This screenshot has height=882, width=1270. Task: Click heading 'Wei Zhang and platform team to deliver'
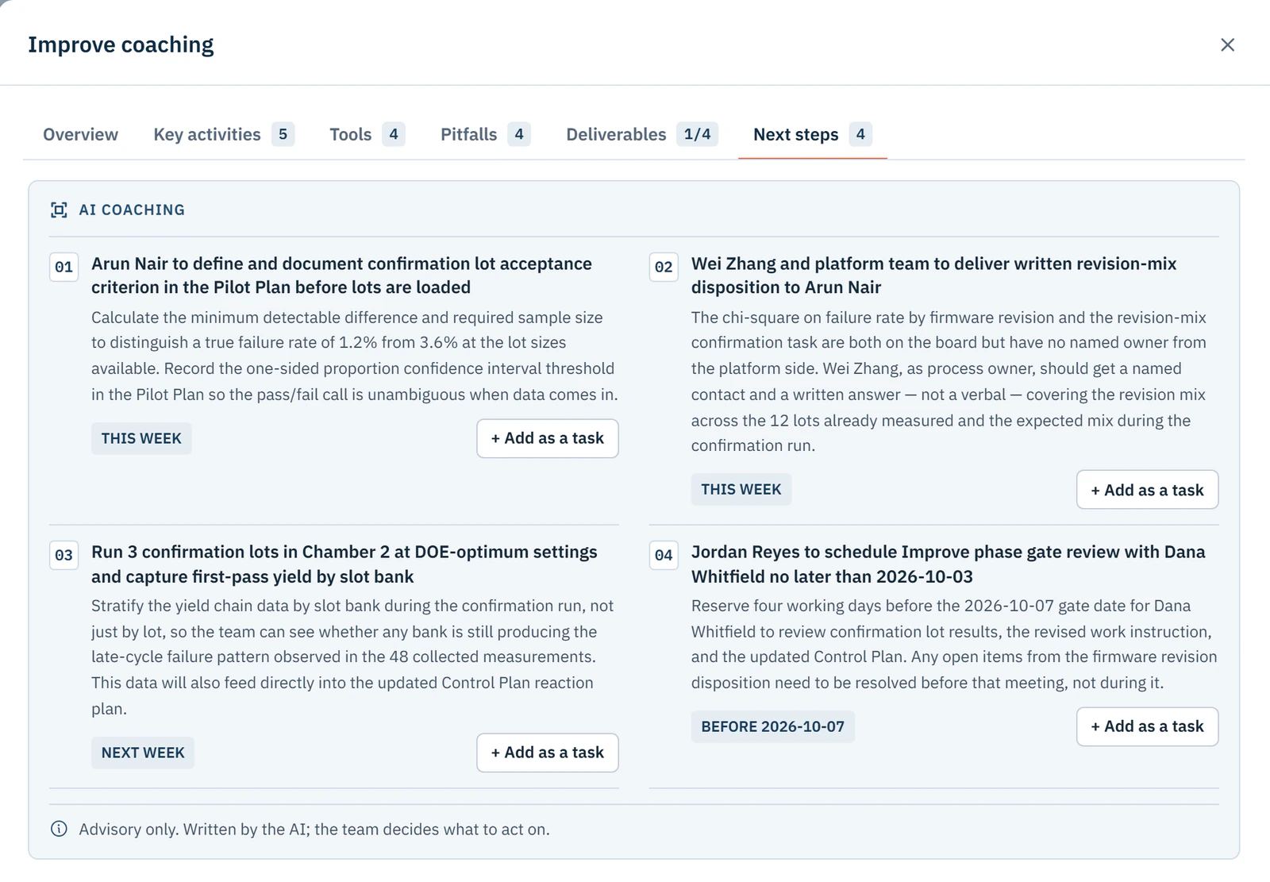pyautogui.click(x=933, y=275)
